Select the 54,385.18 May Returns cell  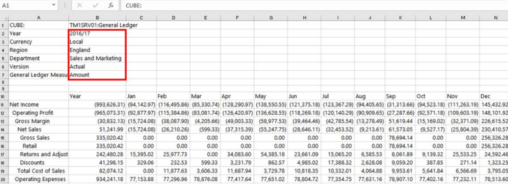pos(271,155)
